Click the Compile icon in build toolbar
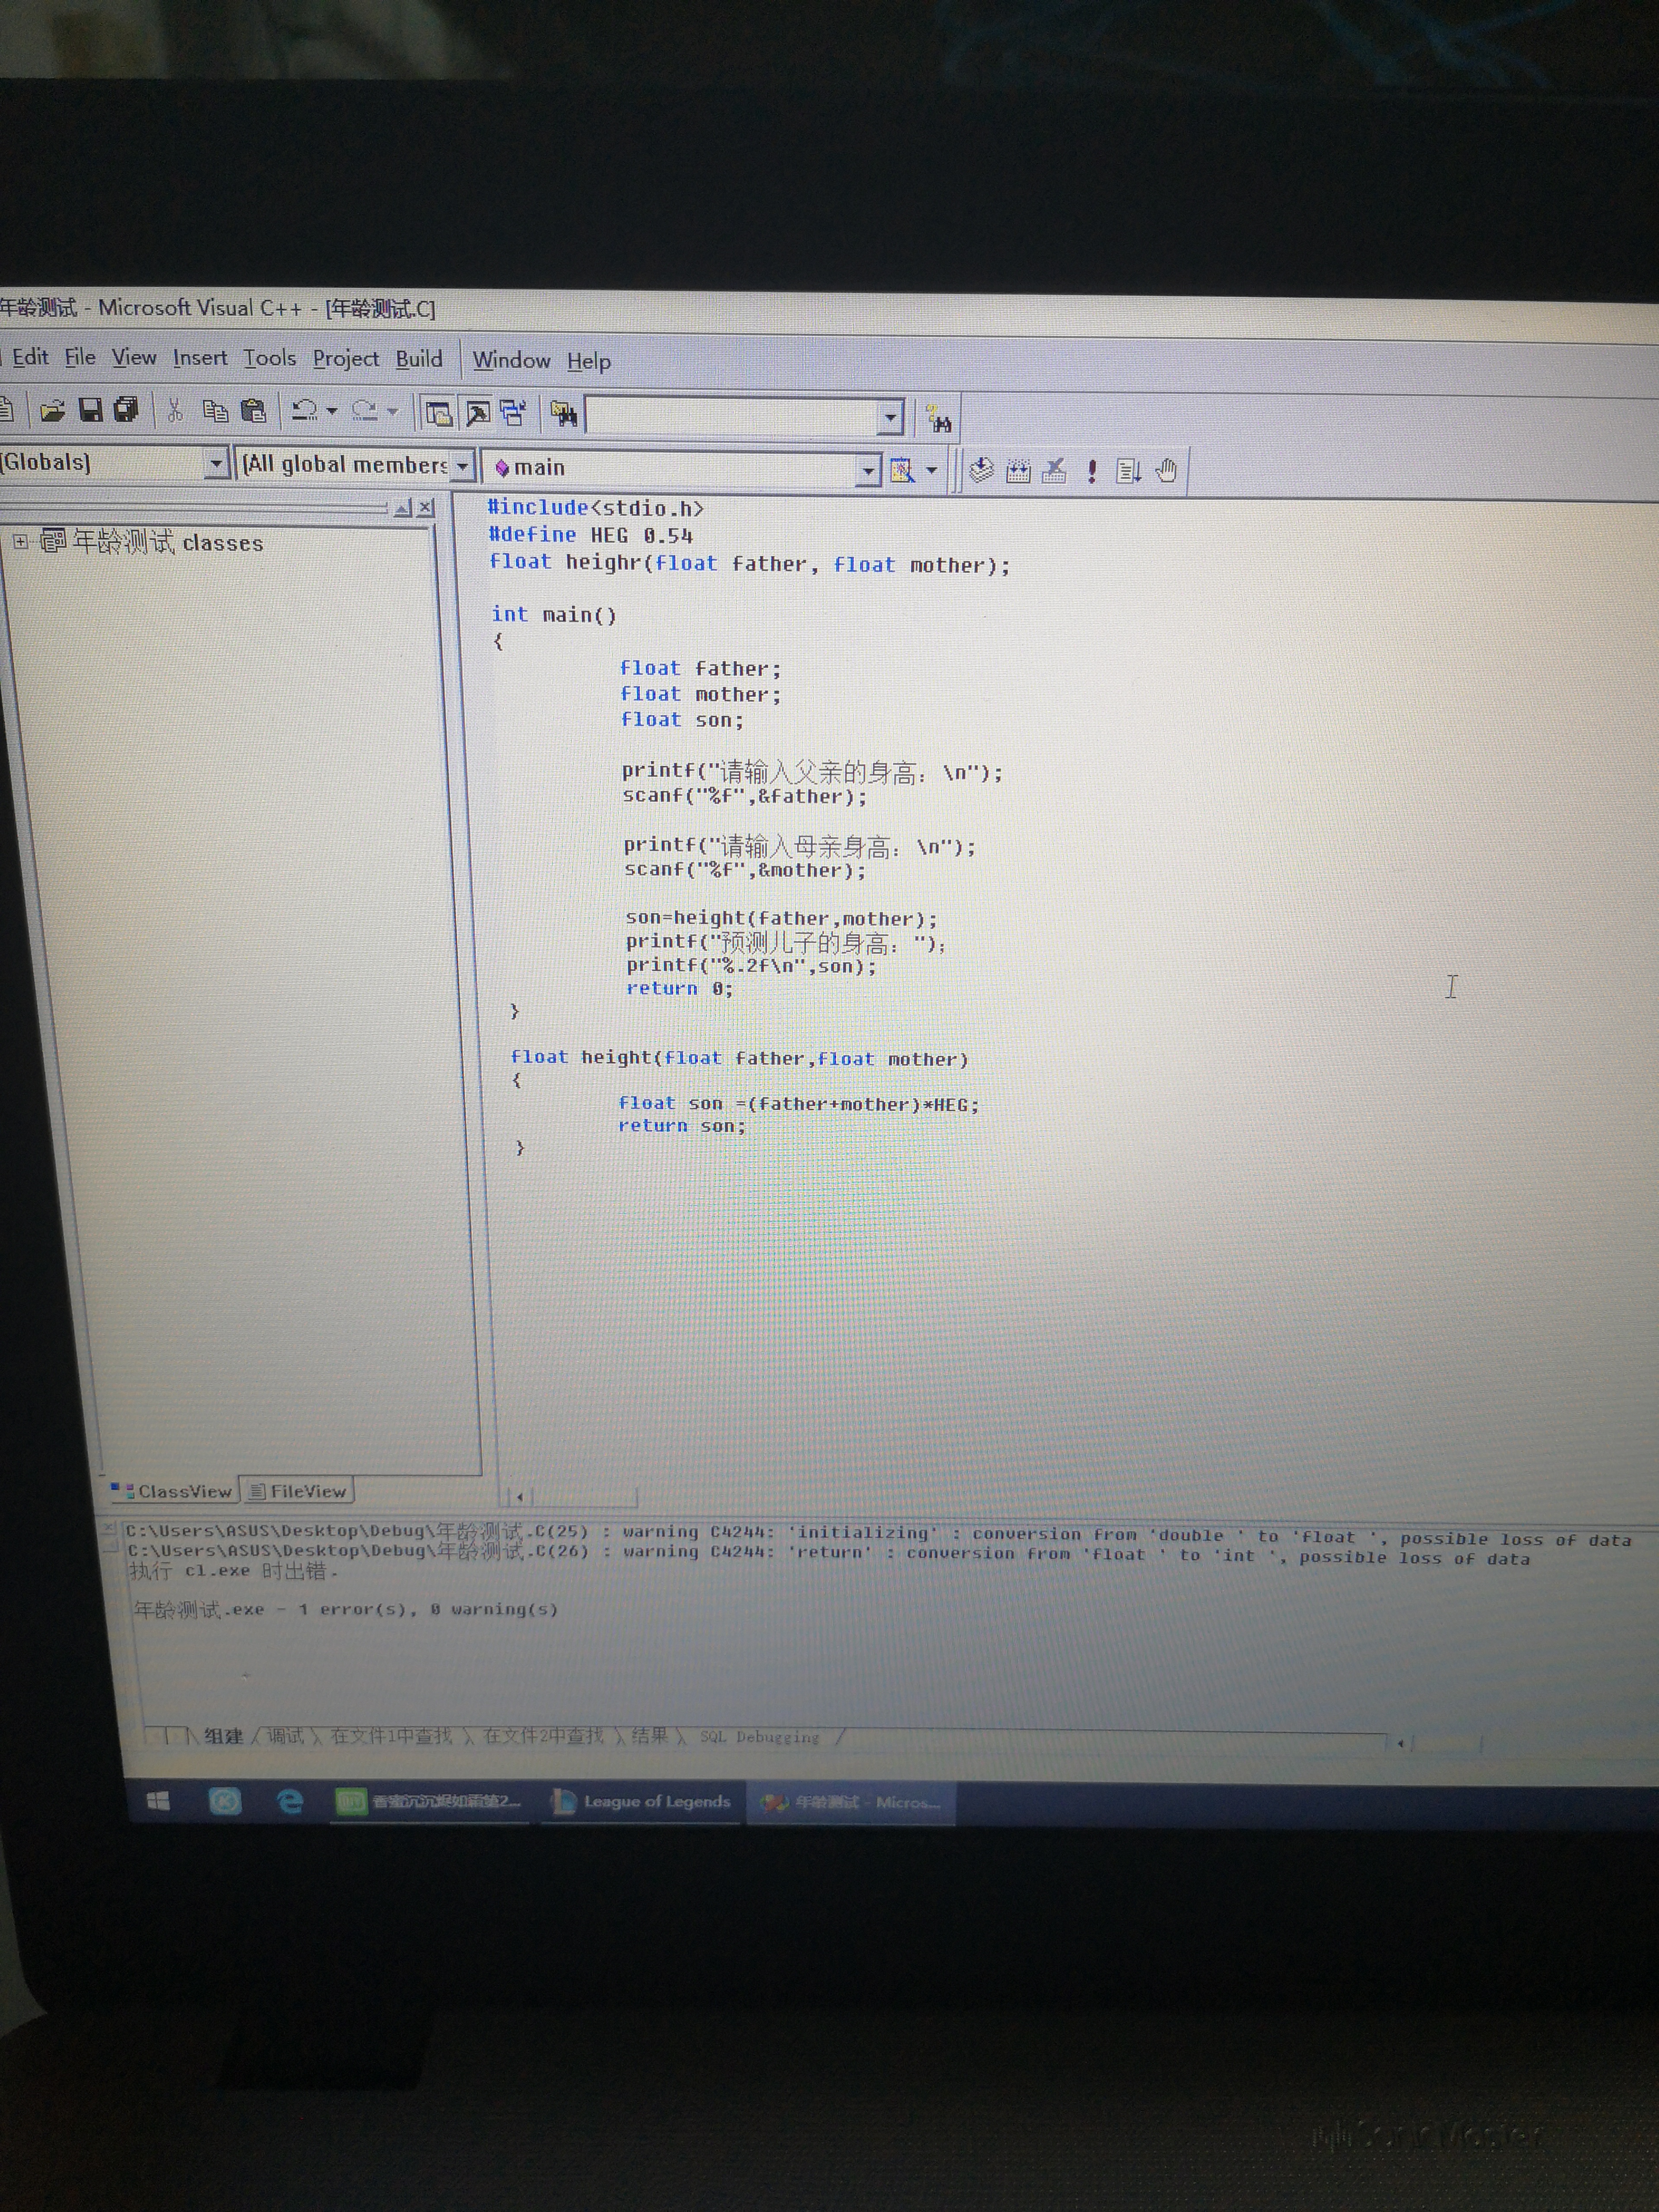 coord(981,470)
